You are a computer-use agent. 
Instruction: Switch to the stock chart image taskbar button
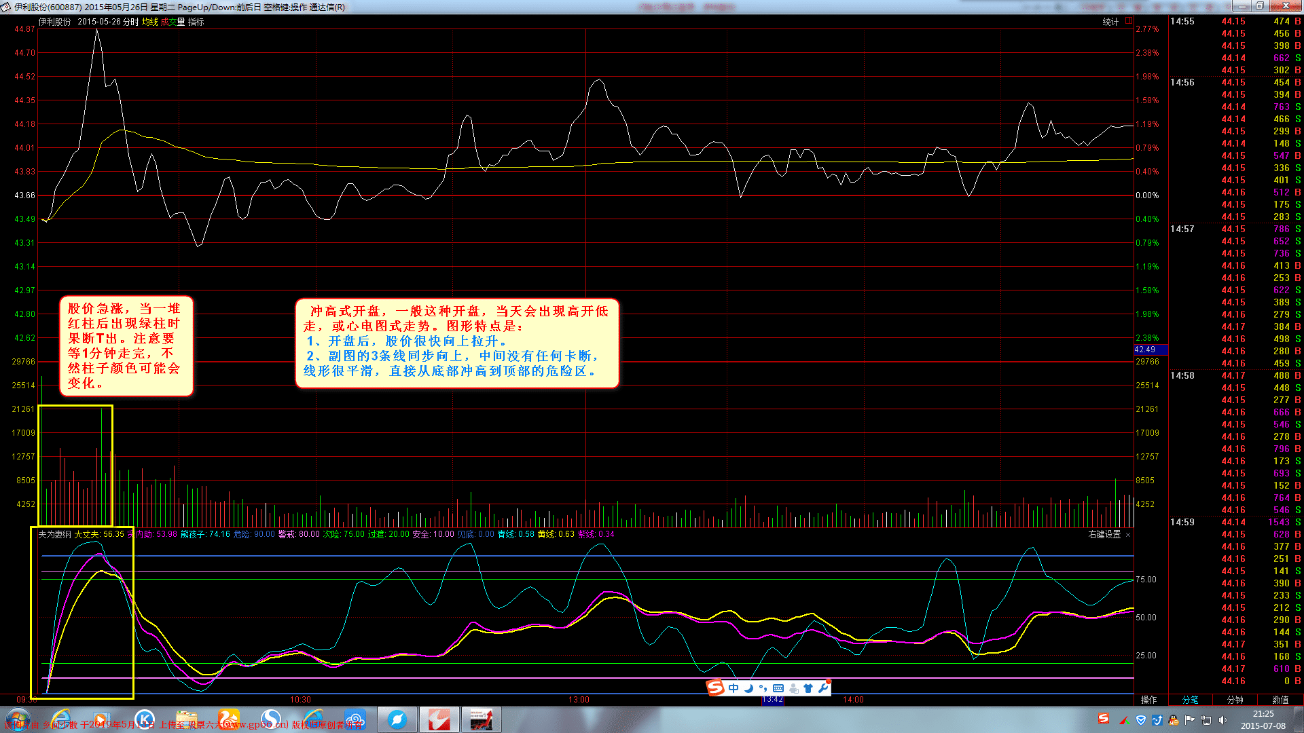tap(482, 719)
